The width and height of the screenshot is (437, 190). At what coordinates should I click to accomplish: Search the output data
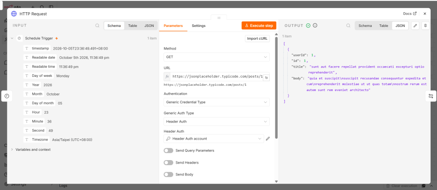click(348, 26)
